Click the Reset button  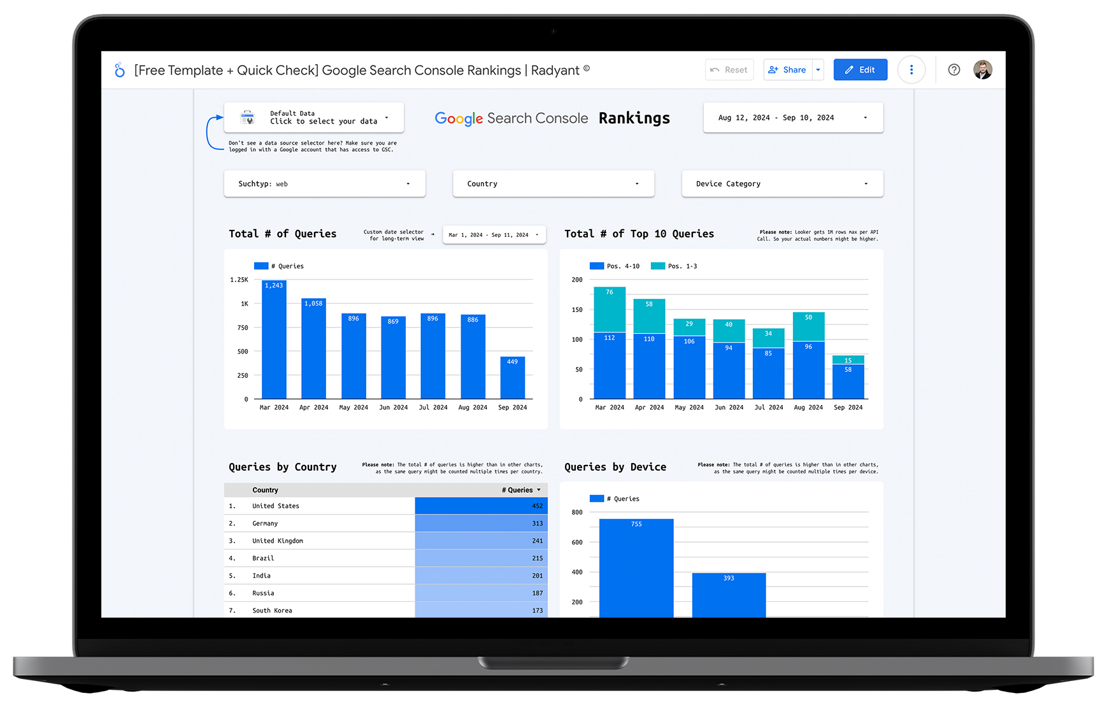(x=729, y=70)
